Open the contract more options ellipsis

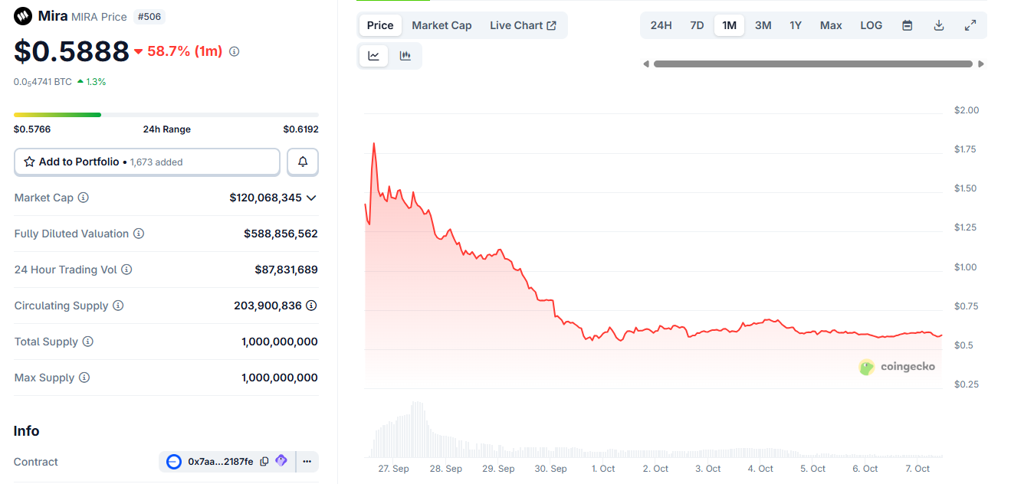[307, 462]
